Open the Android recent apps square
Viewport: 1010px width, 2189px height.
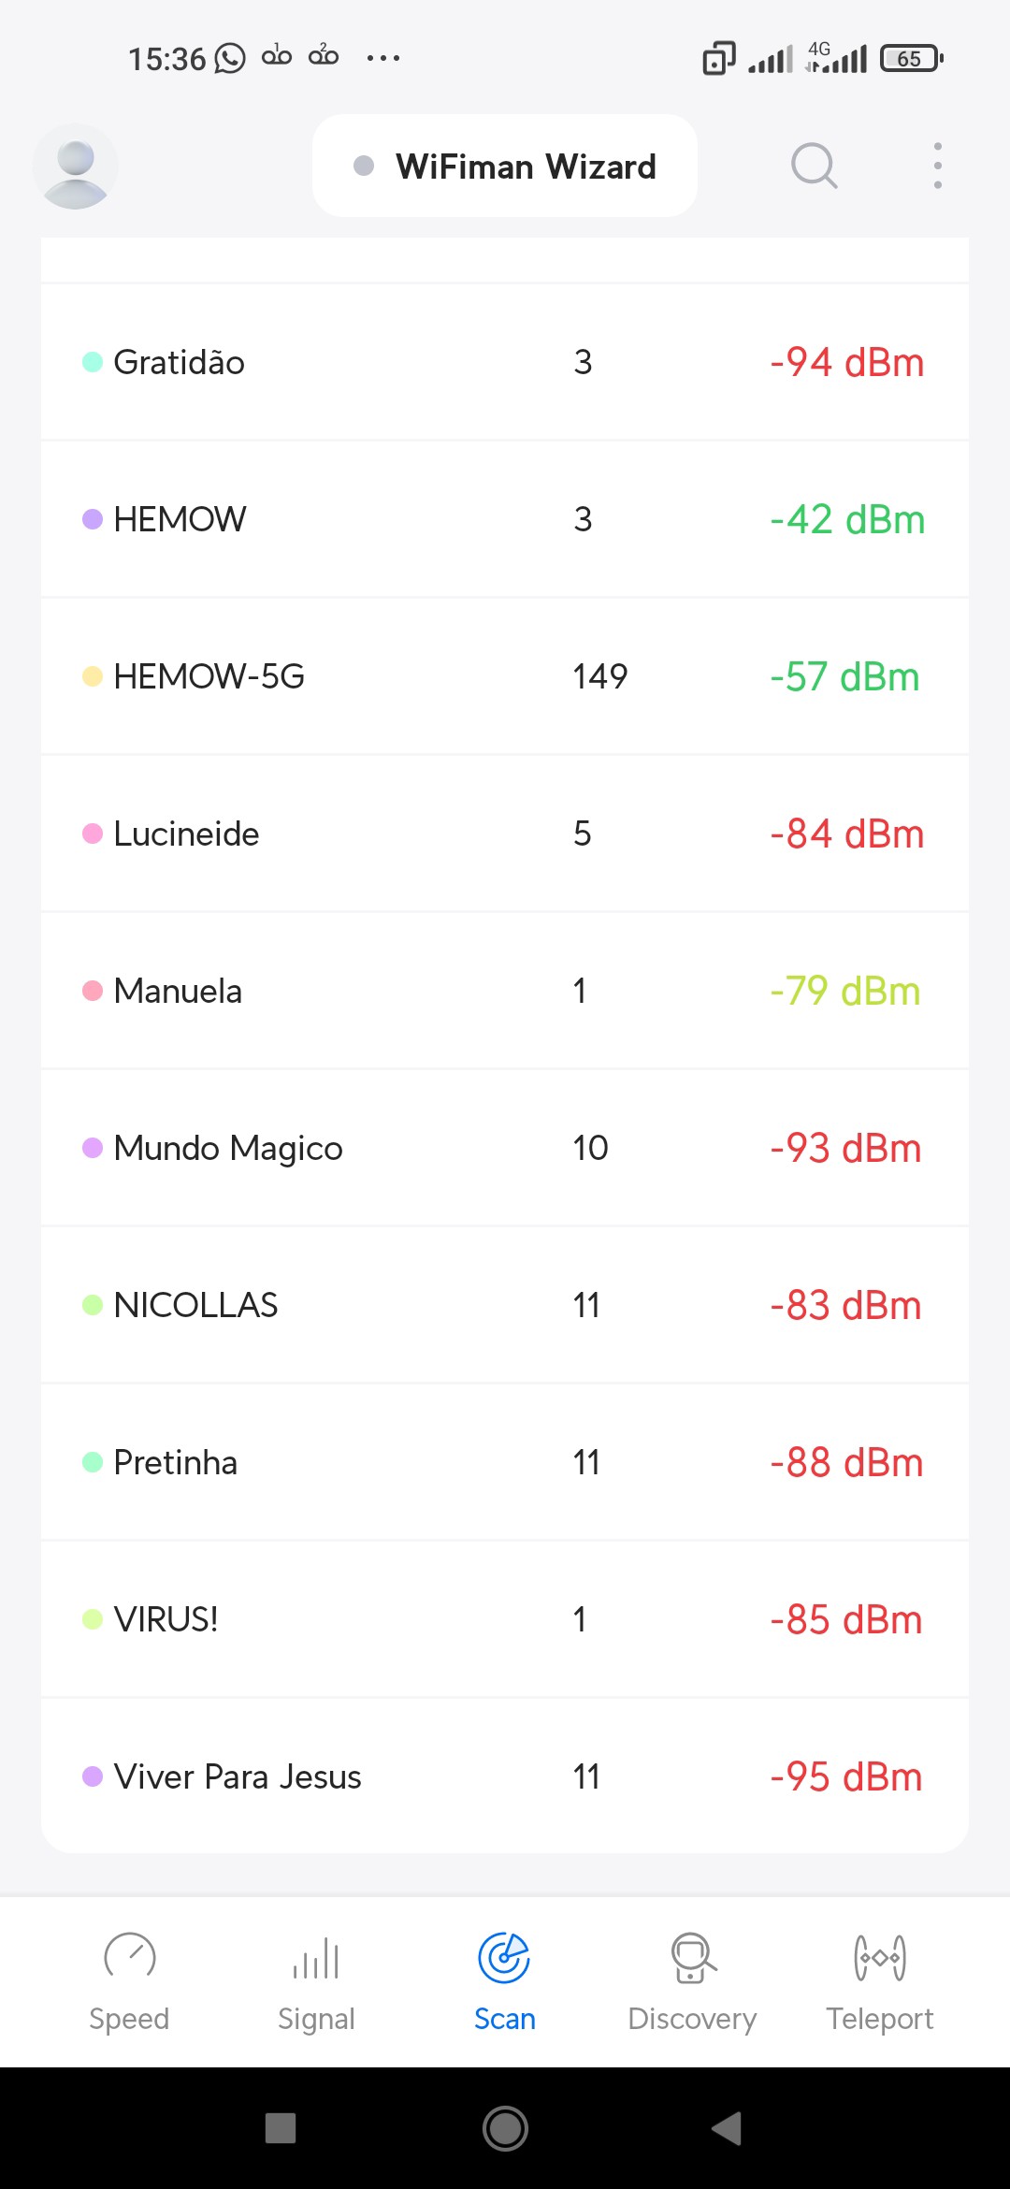(x=281, y=2128)
